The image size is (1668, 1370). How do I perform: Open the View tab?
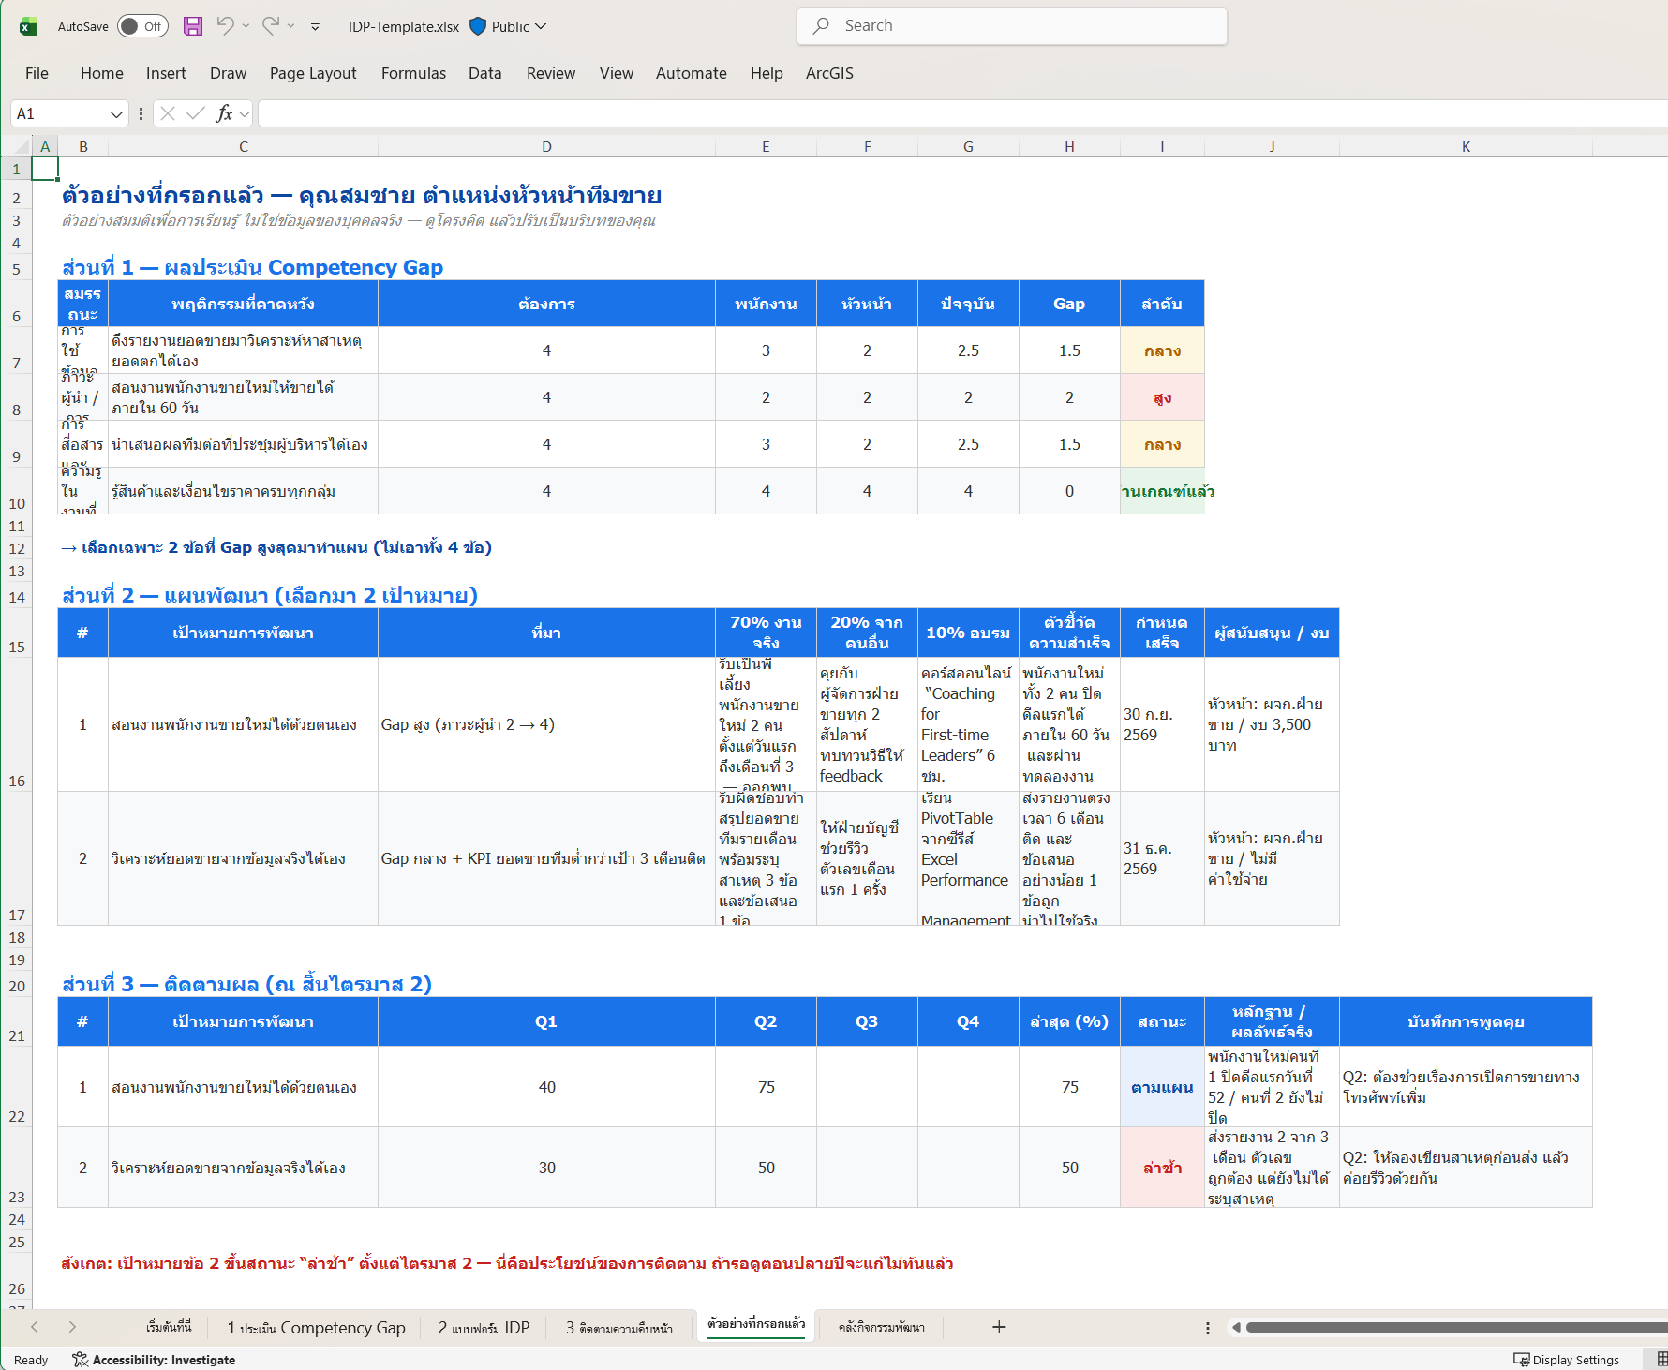point(617,73)
